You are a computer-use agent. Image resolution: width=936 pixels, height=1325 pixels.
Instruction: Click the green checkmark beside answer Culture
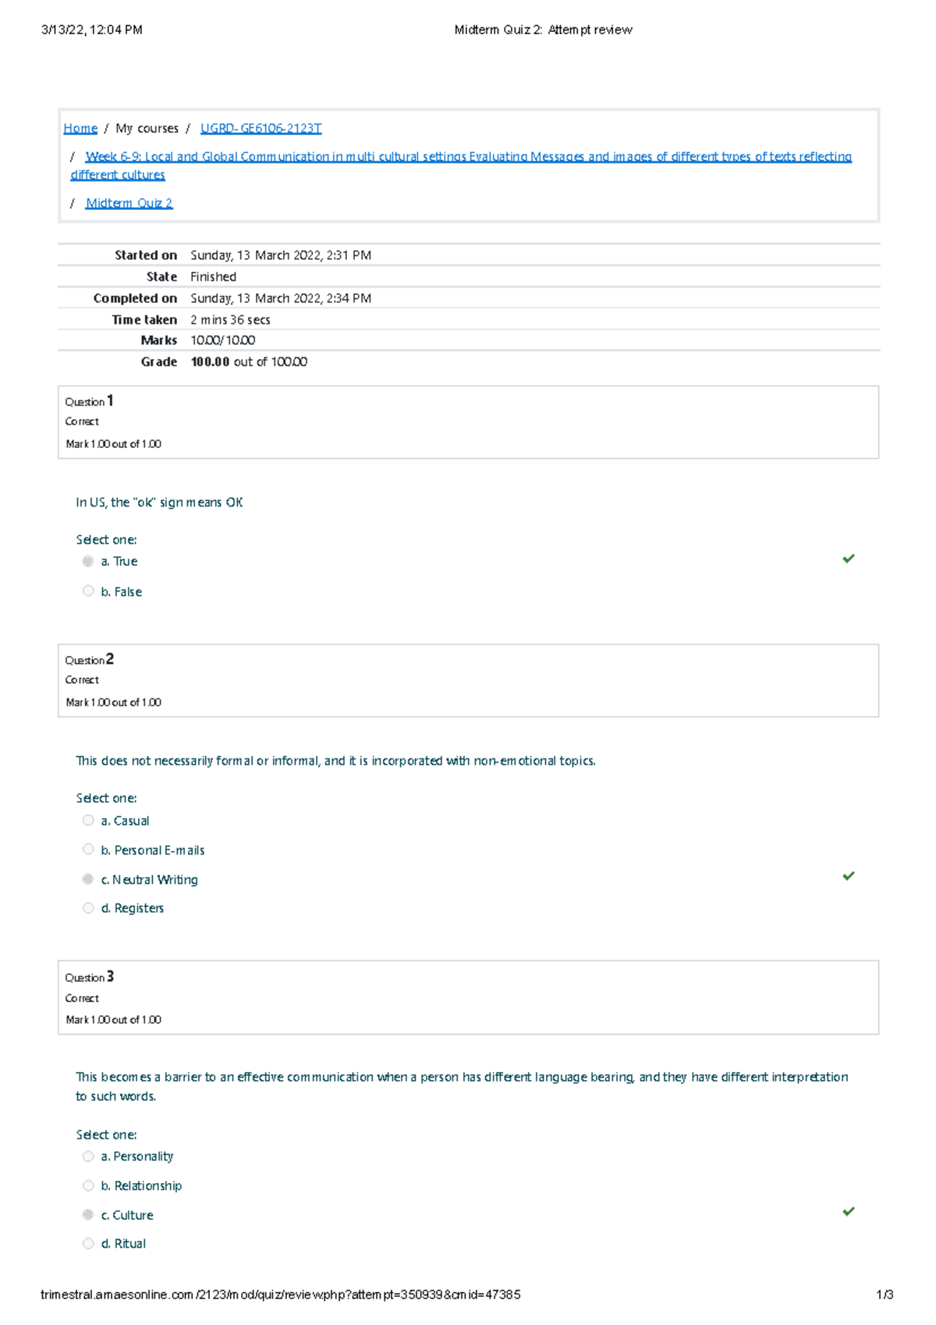tap(849, 1212)
